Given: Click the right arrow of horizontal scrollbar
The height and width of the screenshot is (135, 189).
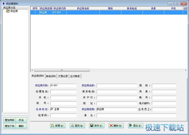Looking at the screenshot, I should click(x=186, y=70).
